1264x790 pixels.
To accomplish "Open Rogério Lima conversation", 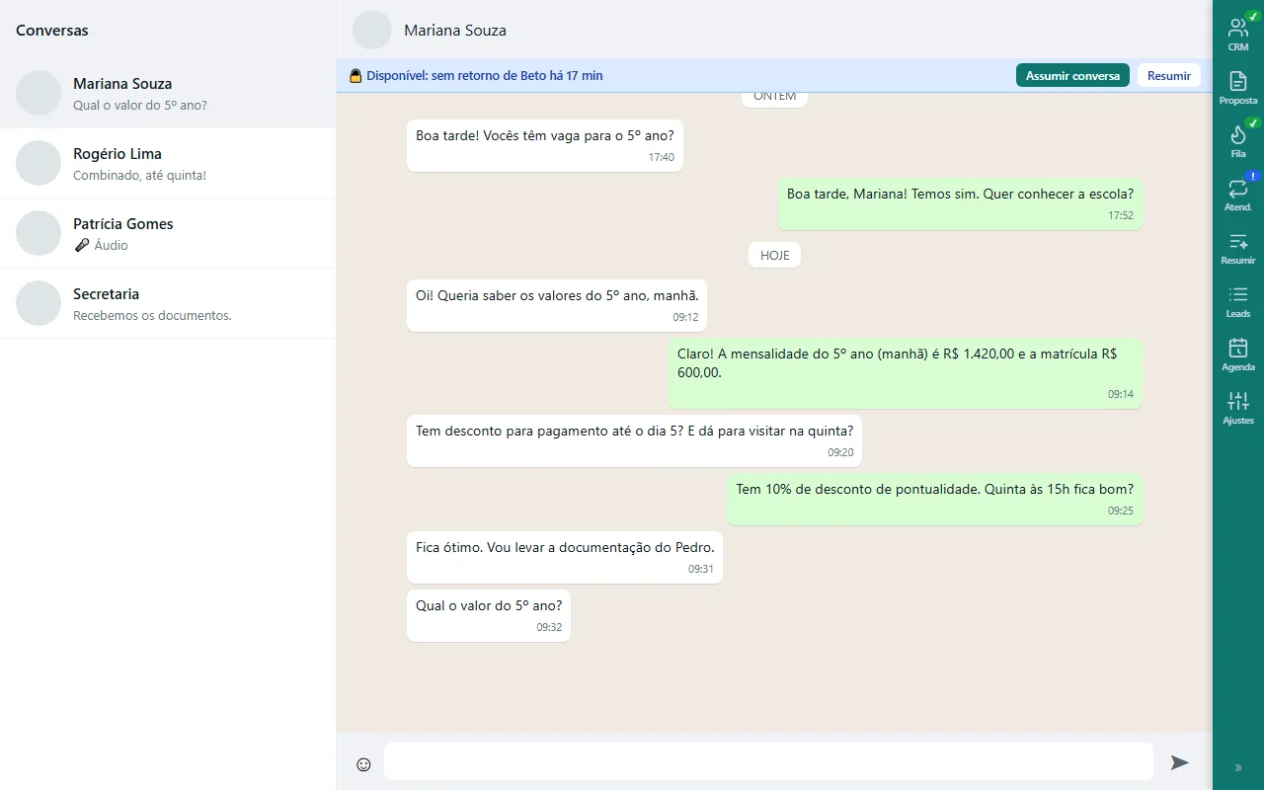I will (168, 163).
